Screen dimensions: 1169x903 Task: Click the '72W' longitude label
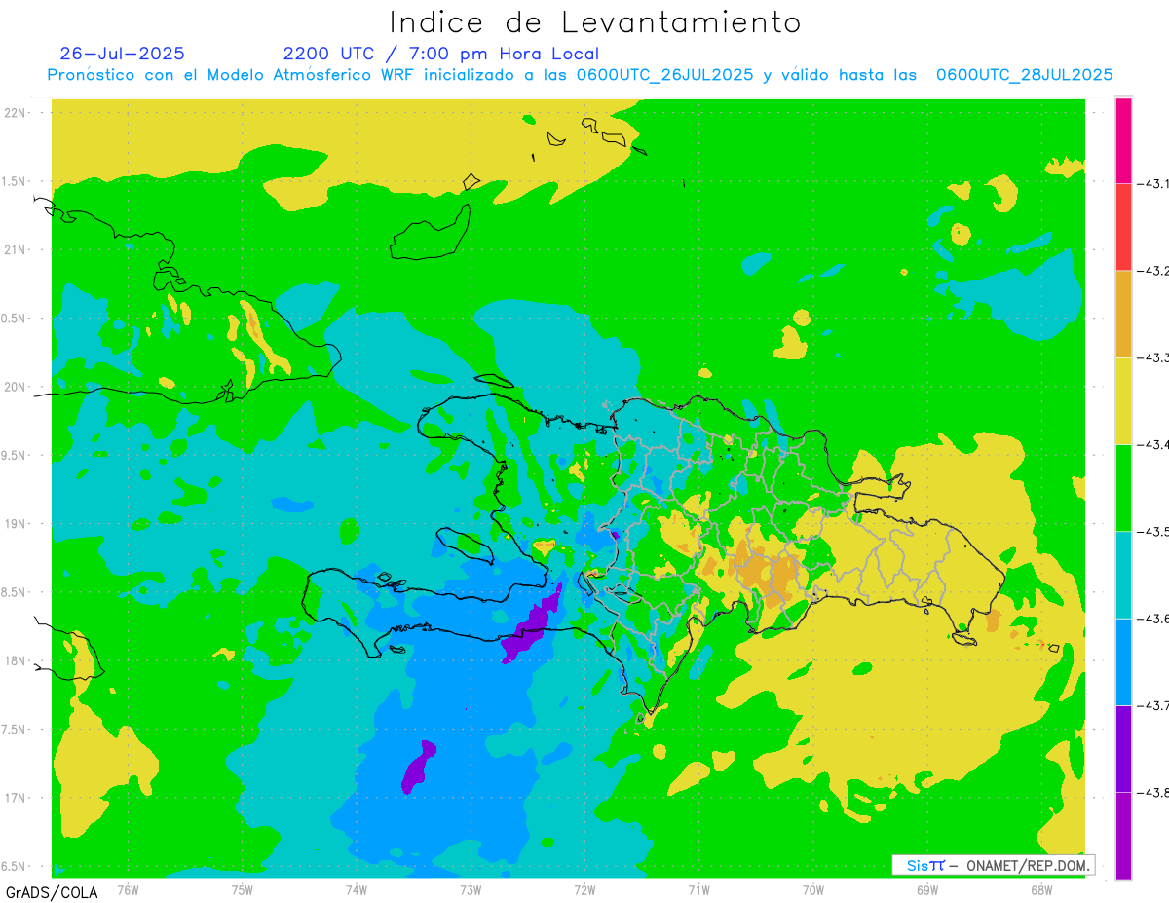pos(584,889)
